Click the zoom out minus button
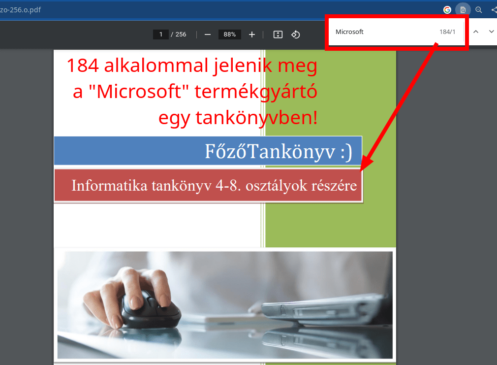This screenshot has width=497, height=365. (208, 34)
